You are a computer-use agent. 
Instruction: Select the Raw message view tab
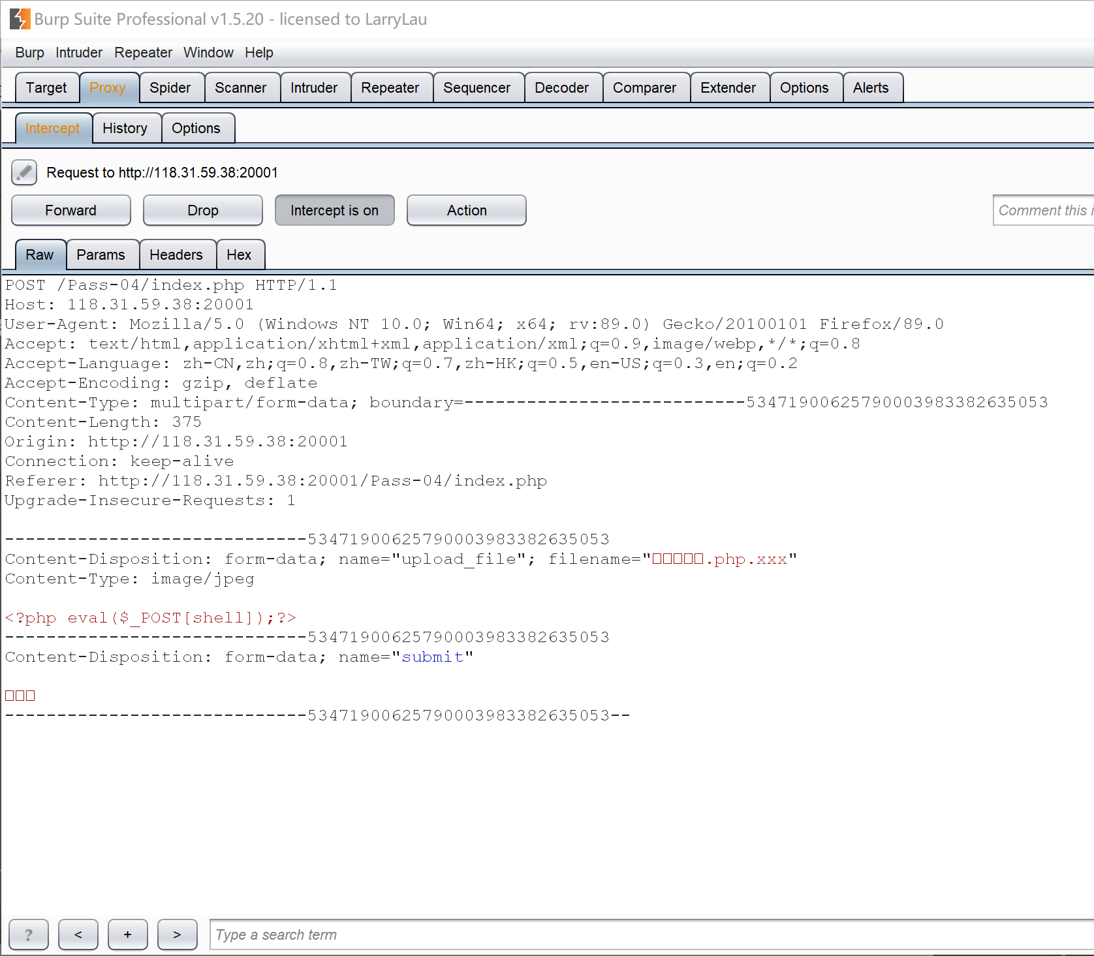point(40,254)
